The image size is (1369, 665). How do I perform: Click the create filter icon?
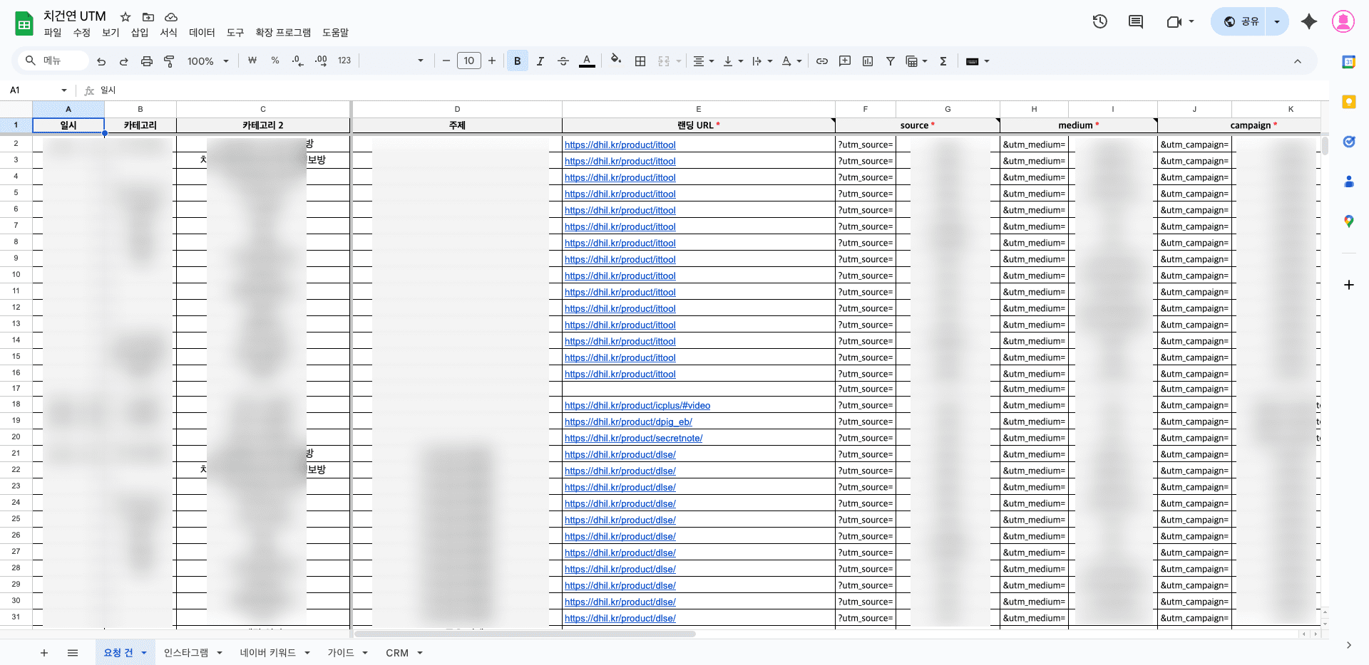point(891,61)
